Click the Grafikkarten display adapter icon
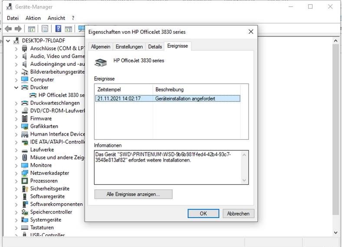The height and width of the screenshot is (247, 342). coord(25,127)
